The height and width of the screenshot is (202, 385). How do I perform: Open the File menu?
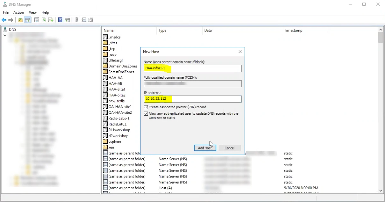[x=6, y=12]
